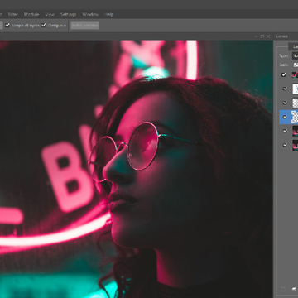Maximize the document window
Viewport: 298px width, 298px height.
coord(262,36)
